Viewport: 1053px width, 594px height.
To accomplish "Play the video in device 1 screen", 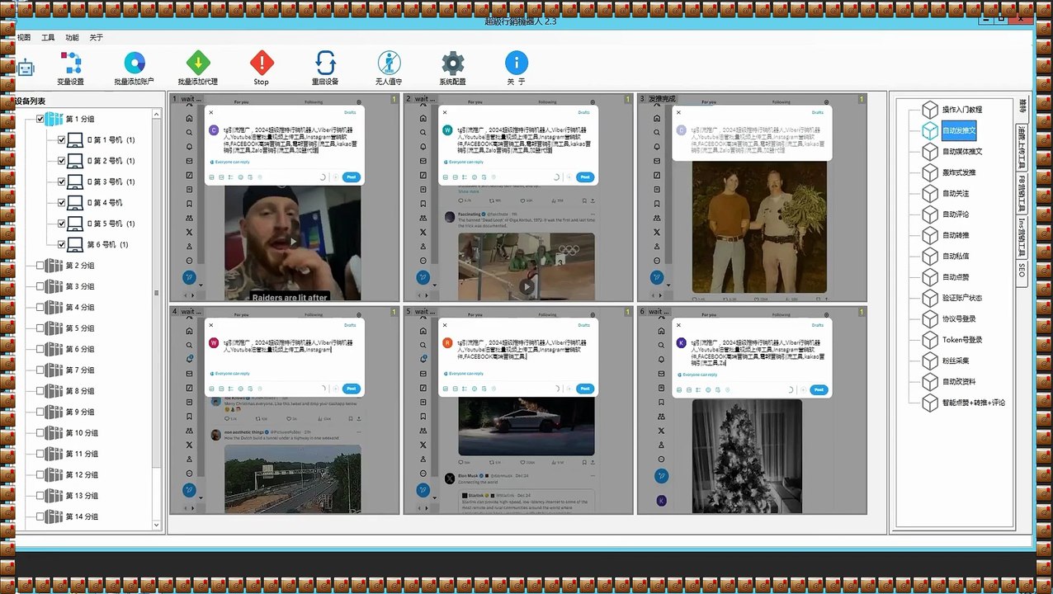I will tap(293, 242).
